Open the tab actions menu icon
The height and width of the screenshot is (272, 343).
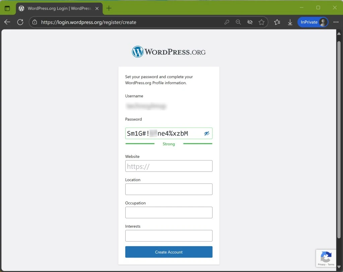coord(7,8)
